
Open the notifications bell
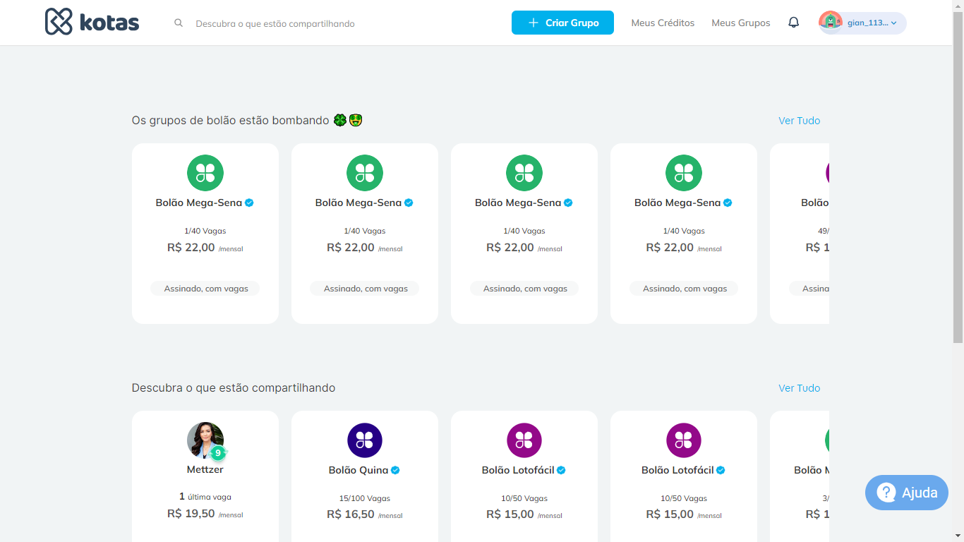794,23
